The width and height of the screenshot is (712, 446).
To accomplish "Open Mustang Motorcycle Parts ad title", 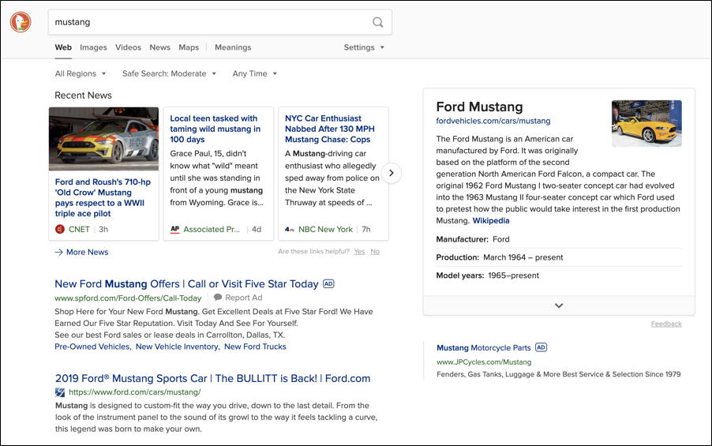I will (x=484, y=348).
